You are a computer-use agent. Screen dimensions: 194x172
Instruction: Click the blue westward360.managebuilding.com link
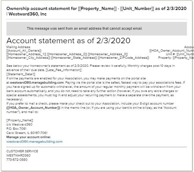34,141
